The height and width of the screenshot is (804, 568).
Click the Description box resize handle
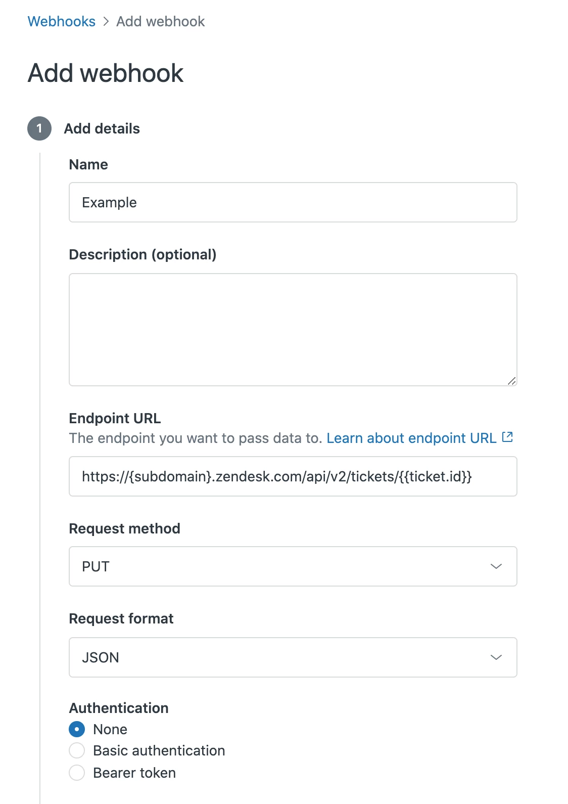tap(511, 381)
